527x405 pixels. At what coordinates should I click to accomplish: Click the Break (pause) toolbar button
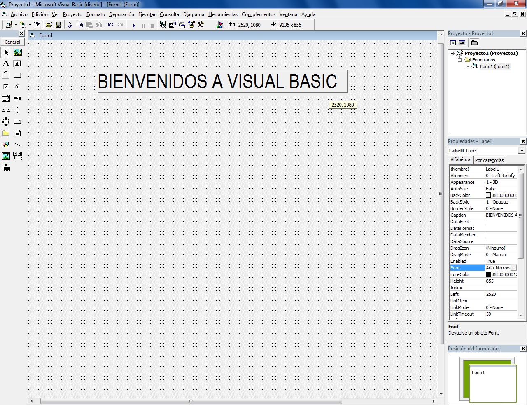click(143, 26)
